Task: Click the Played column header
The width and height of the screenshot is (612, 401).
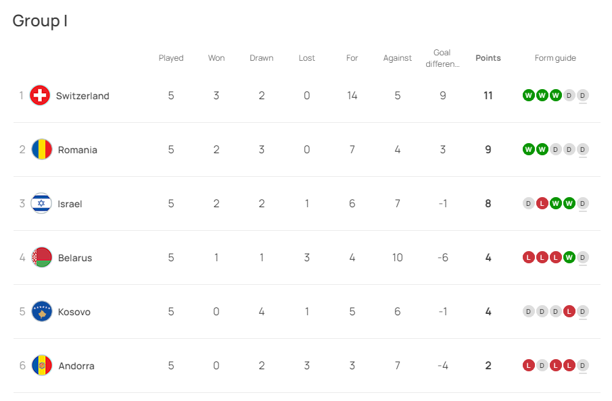Action: pyautogui.click(x=171, y=58)
